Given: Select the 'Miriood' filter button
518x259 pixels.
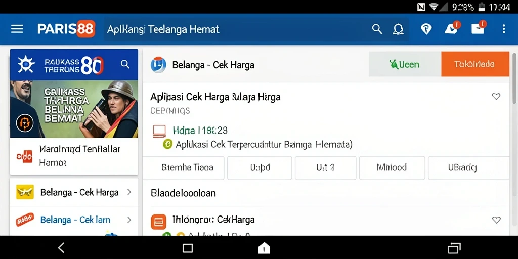Looking at the screenshot, I should 392,168.
